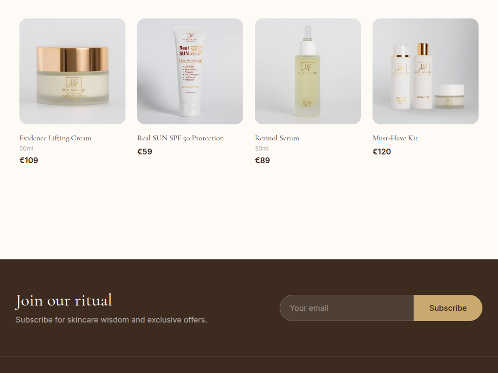Click the Real SUN SPF 50 Protection title
498x373 pixels.
(180, 138)
